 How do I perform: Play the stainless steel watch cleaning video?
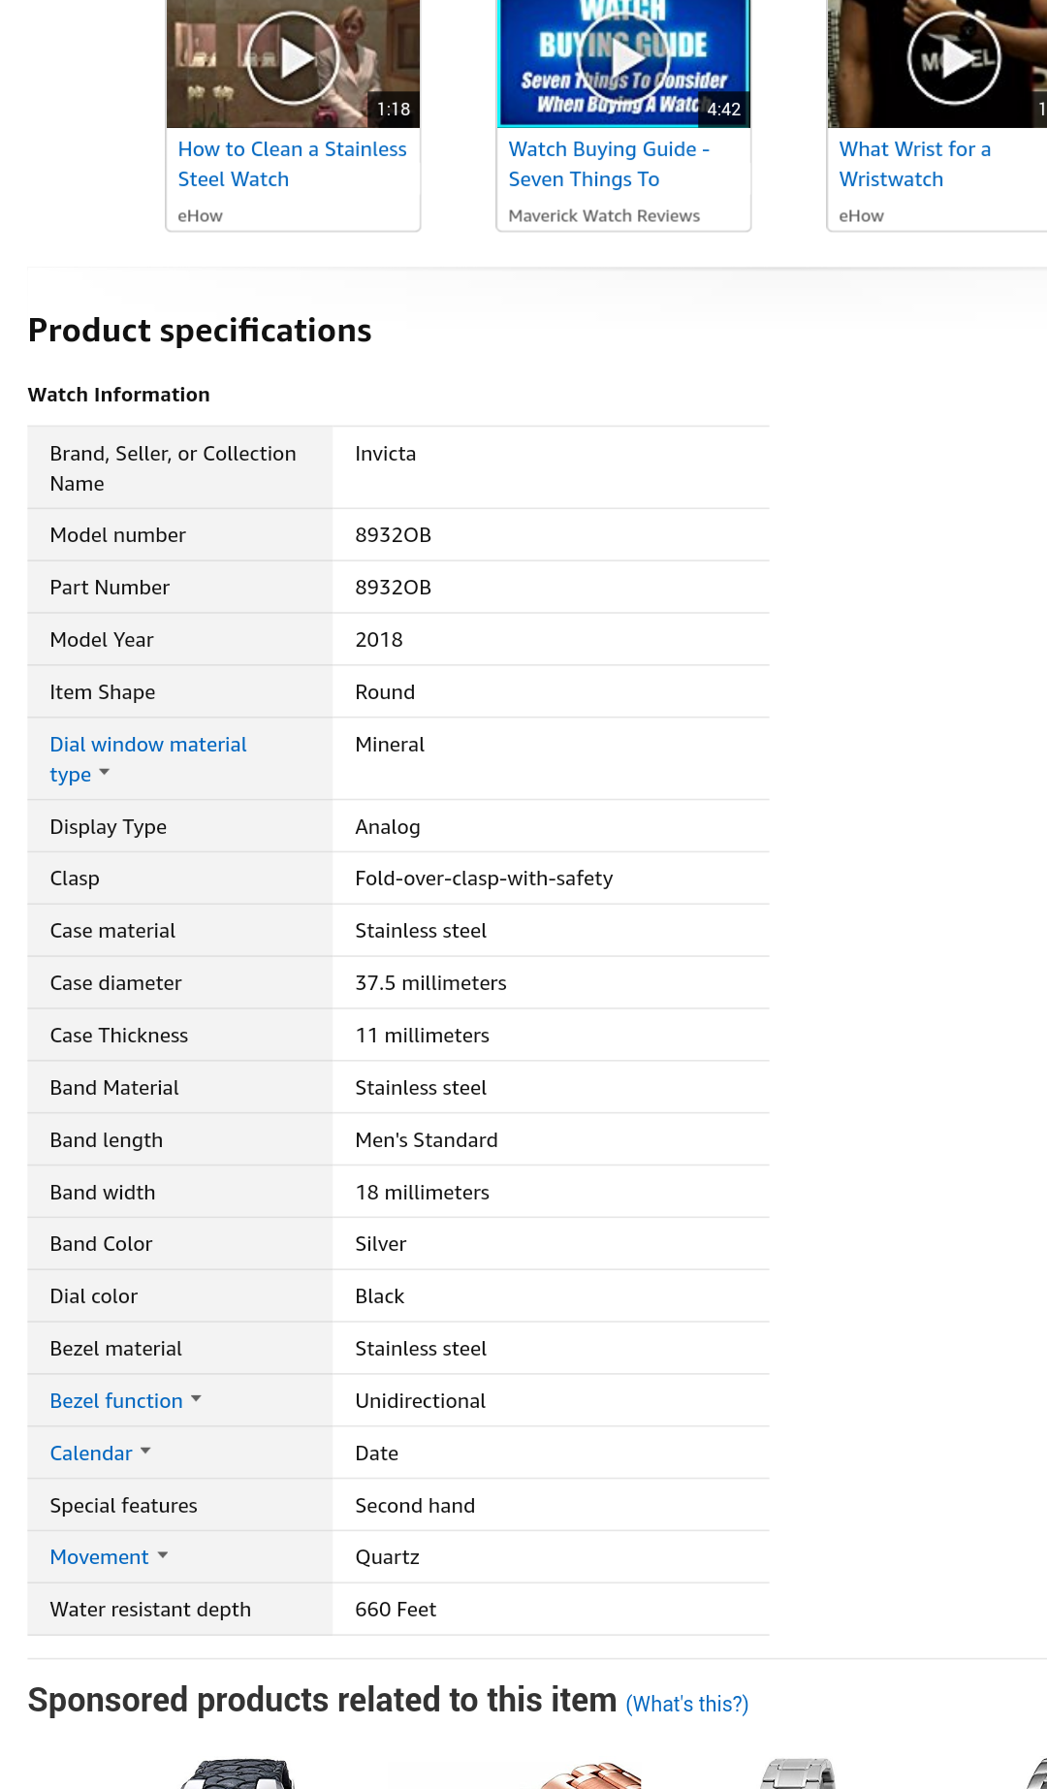(293, 58)
